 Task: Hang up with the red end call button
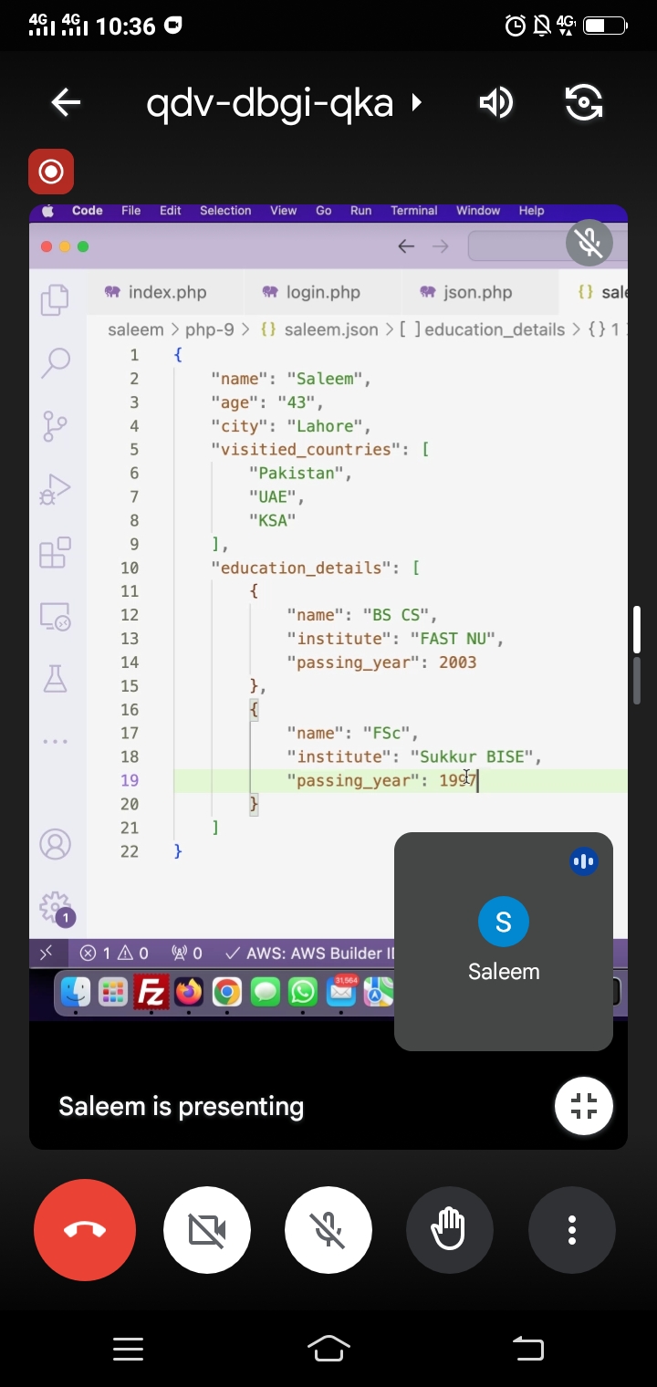[x=85, y=1230]
